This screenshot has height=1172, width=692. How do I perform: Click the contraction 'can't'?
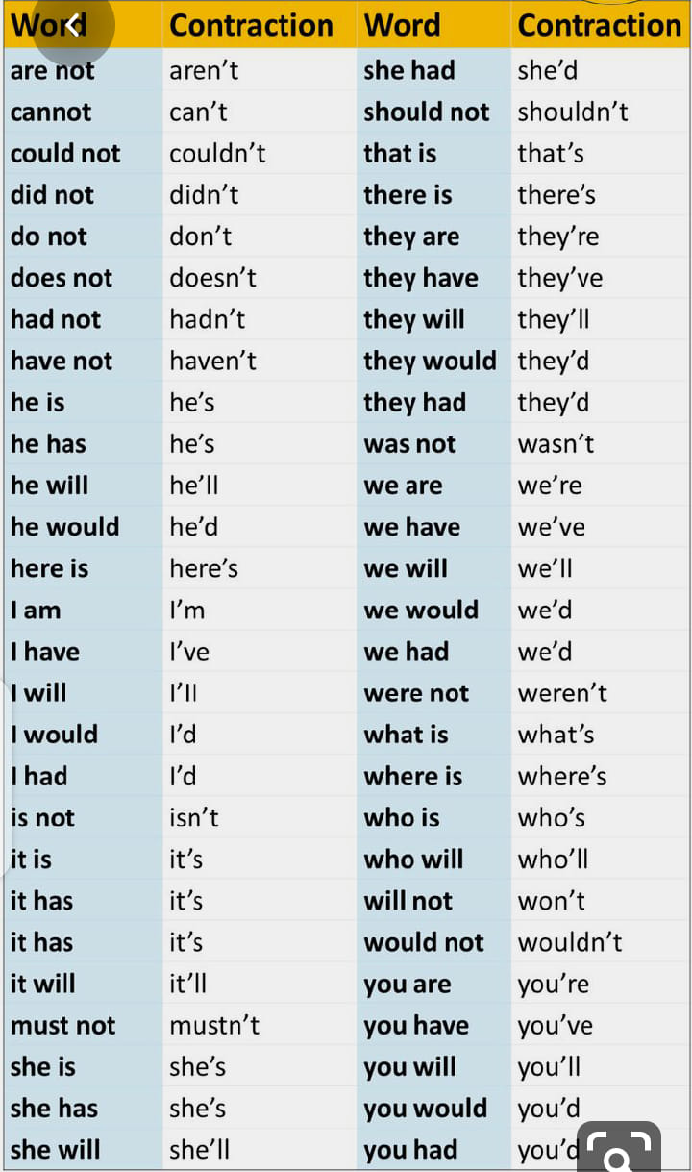198,112
